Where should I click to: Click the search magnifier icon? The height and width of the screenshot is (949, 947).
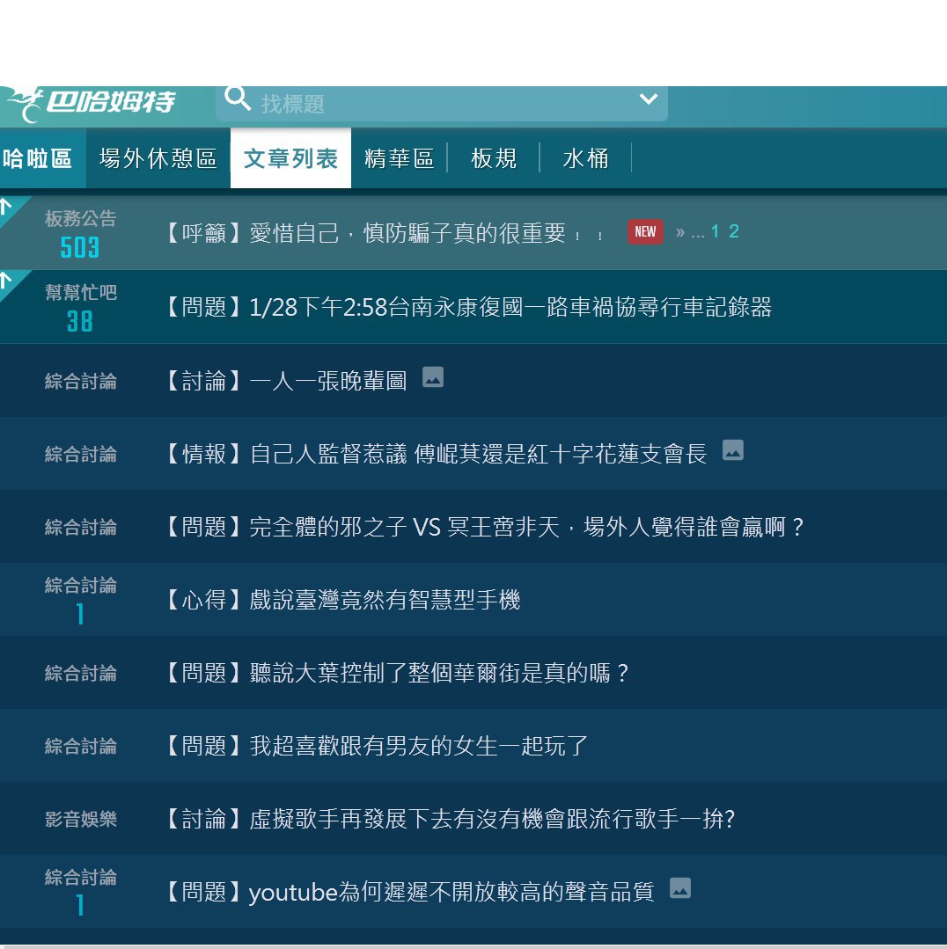pos(238,98)
